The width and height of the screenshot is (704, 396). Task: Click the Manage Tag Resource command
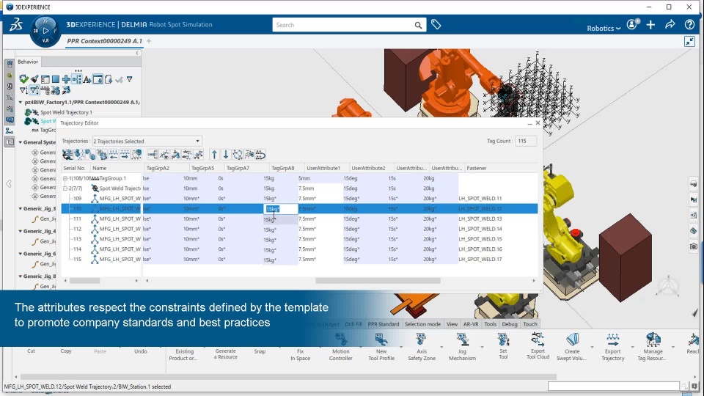pyautogui.click(x=653, y=347)
